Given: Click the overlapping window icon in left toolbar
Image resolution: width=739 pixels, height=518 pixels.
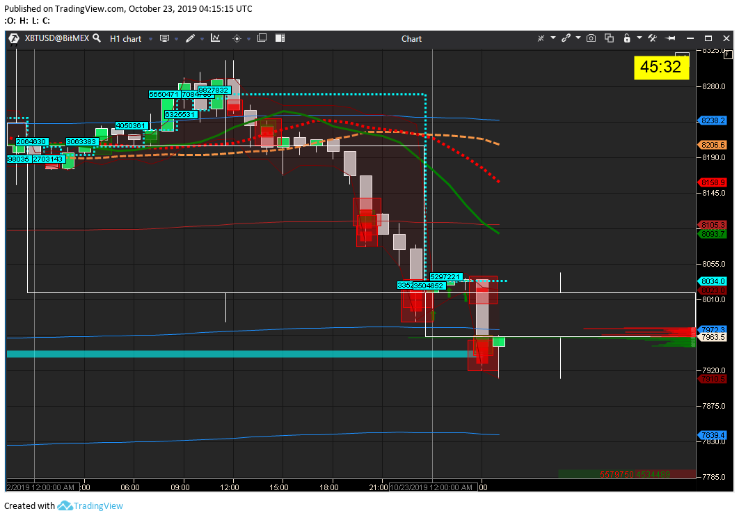Looking at the screenshot, I should click(262, 38).
